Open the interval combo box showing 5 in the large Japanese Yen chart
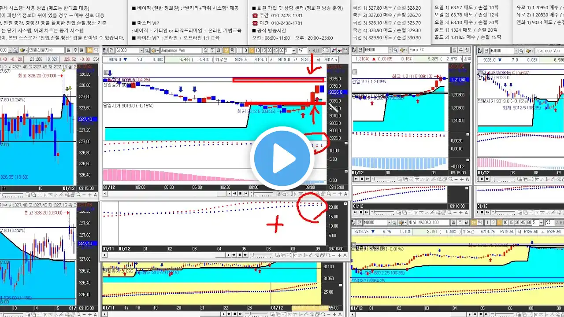The image size is (564, 317). 290,51
